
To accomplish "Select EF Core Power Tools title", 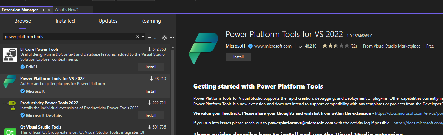I will pyautogui.click(x=39, y=49).
